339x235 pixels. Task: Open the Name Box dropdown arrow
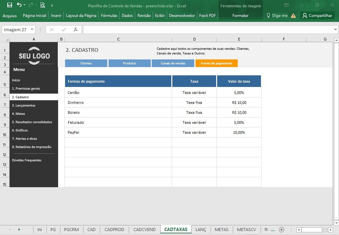32,29
